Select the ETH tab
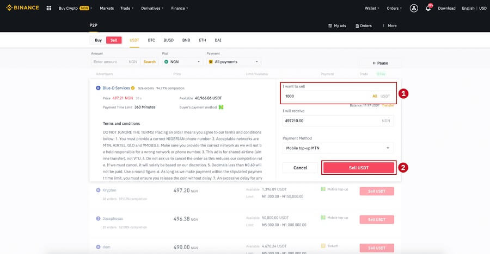Screen dimensions: 490x254 pyautogui.click(x=203, y=40)
